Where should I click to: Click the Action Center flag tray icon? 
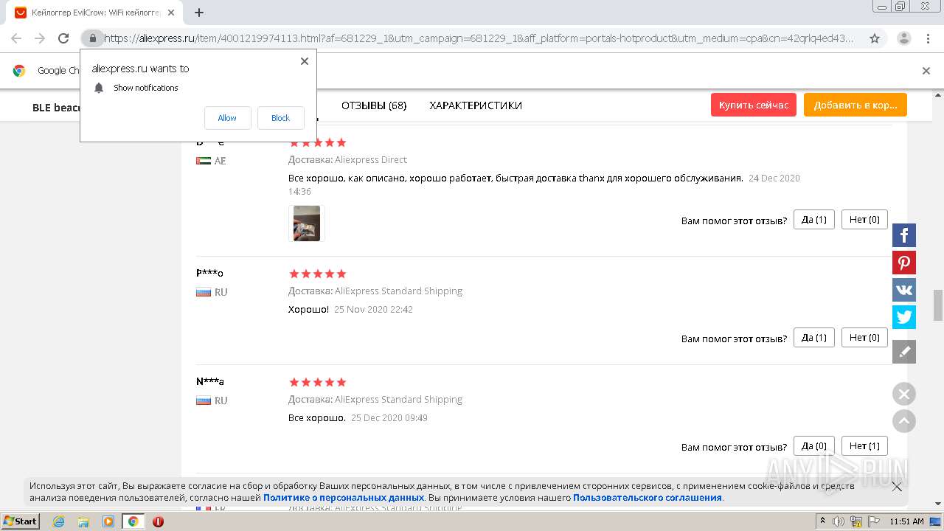tap(874, 521)
